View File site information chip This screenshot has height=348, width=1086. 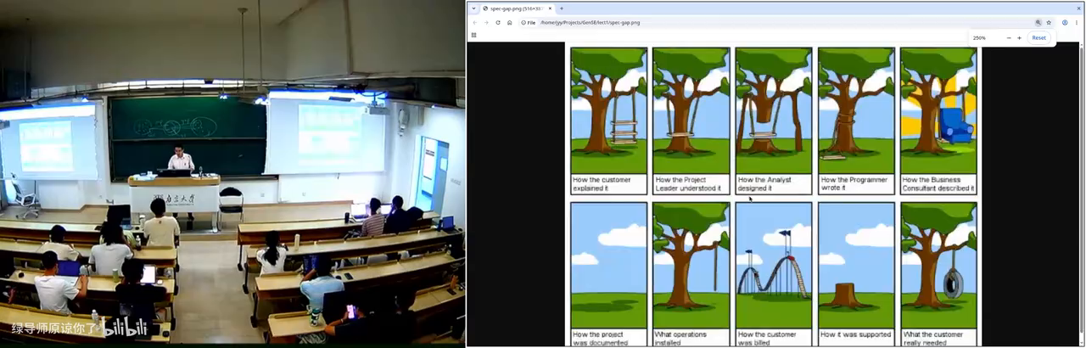(529, 23)
